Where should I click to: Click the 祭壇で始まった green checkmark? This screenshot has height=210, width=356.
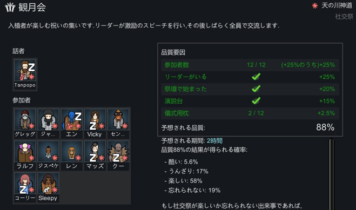point(256,89)
